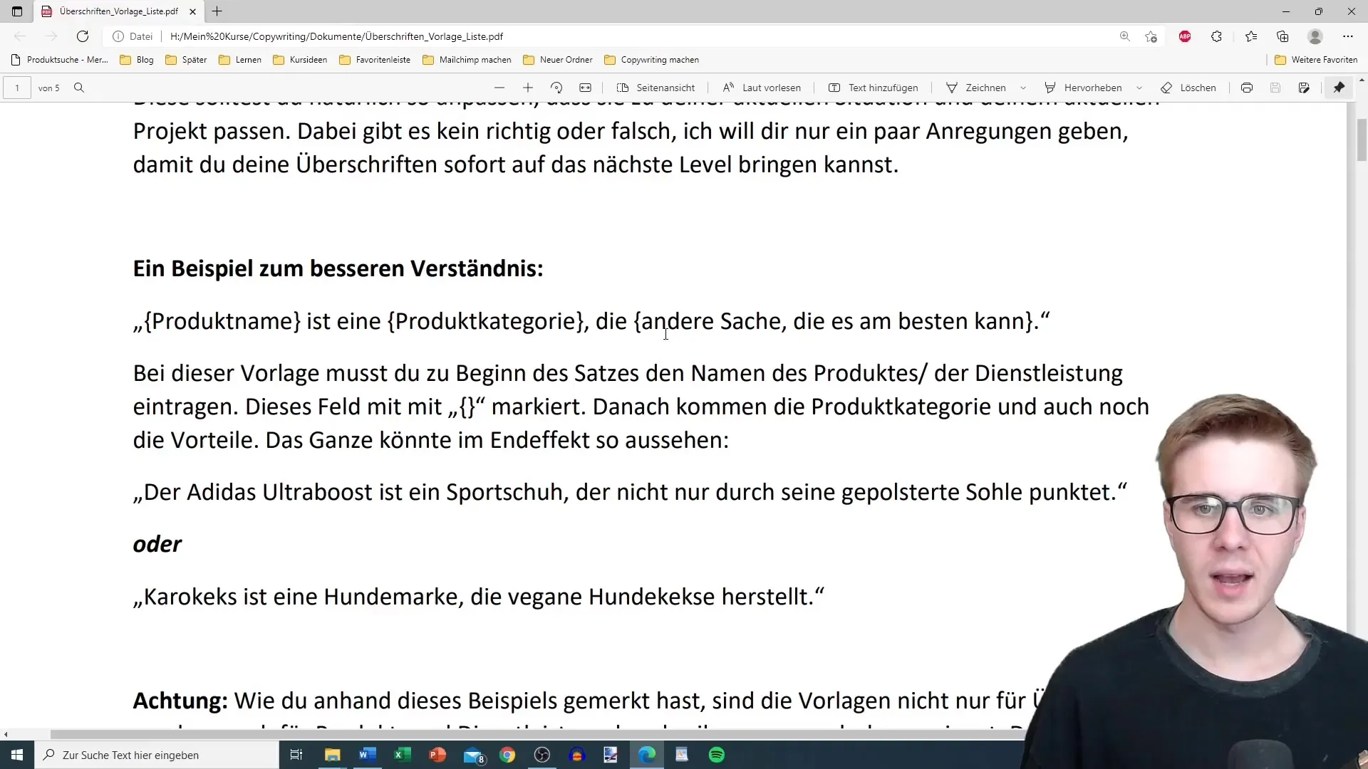The image size is (1368, 769).
Task: Activate the Zeichnen drawing tool
Action: point(976,88)
